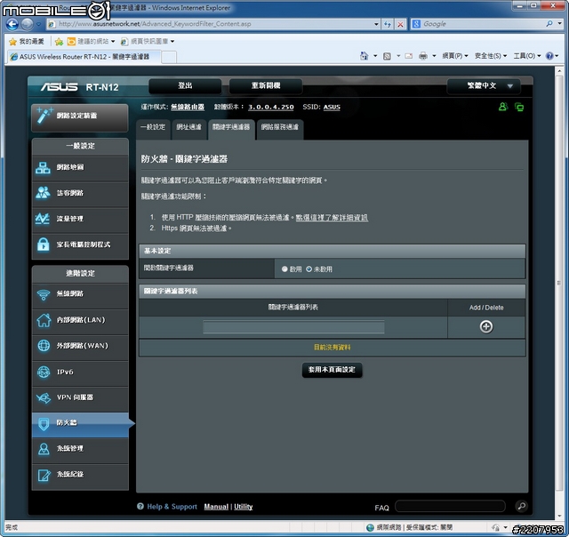Open the IPv6 sidebar item
Screen dimensions: 569x537
pyautogui.click(x=80, y=372)
